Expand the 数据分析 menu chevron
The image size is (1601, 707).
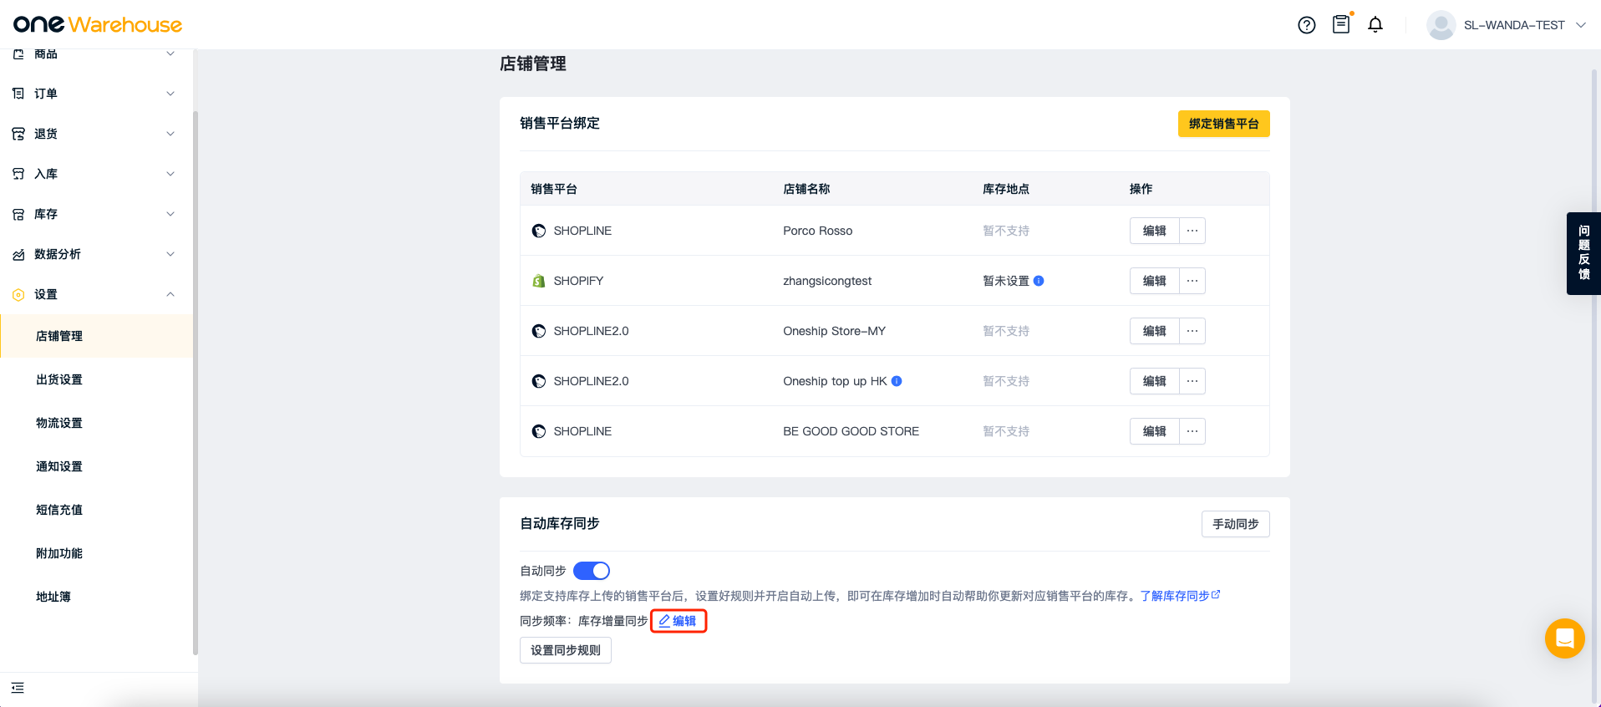click(x=170, y=254)
